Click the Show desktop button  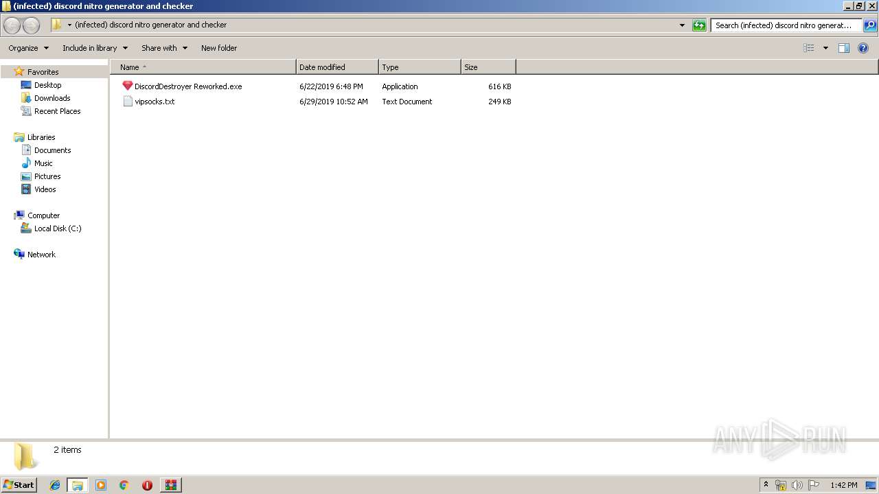click(871, 485)
